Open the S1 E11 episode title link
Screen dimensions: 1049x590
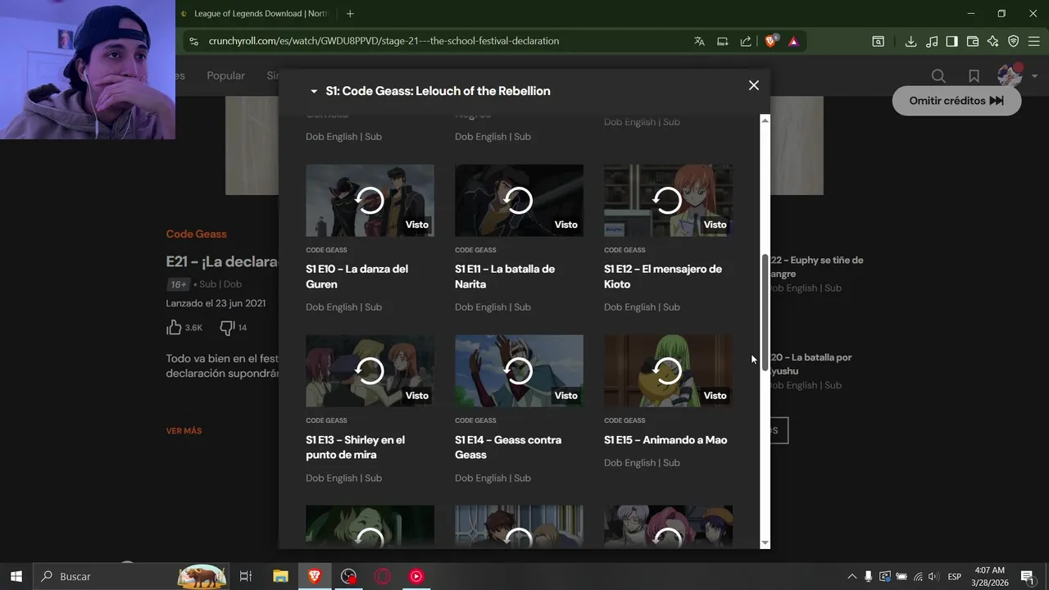click(505, 276)
